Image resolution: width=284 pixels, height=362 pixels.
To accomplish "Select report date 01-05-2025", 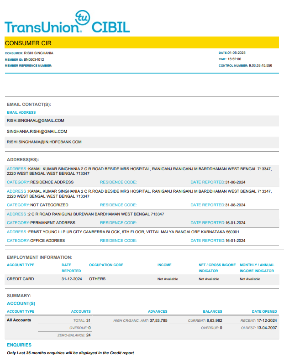I will (237, 52).
